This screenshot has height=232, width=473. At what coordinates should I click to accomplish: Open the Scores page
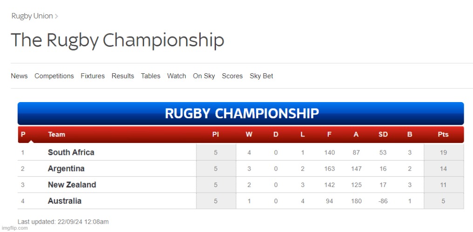coord(232,76)
